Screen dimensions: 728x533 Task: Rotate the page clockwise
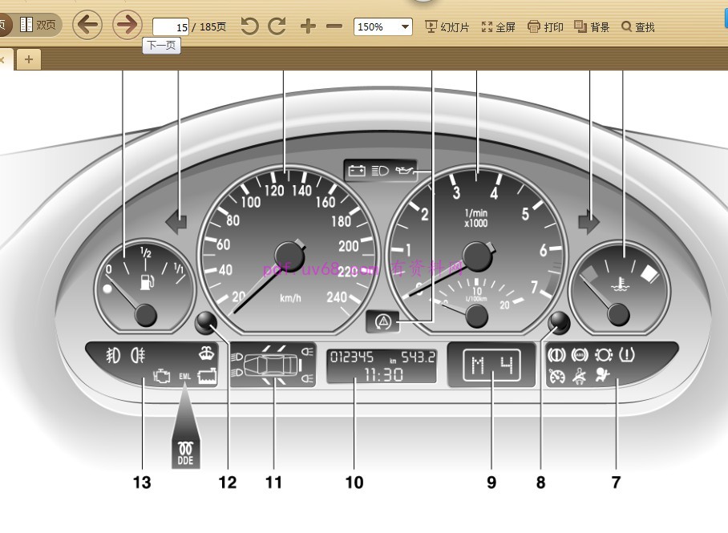pyautogui.click(x=277, y=26)
